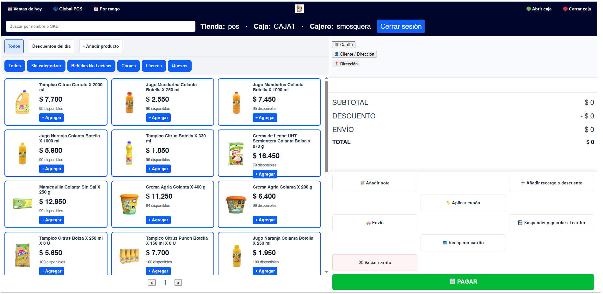The height and width of the screenshot is (294, 603).
Task: Open the Por rango sales report
Action: [x=107, y=9]
